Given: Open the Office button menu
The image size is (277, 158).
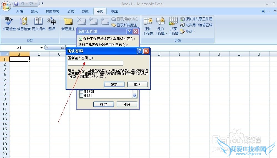Looking at the screenshot, I should point(6,6).
